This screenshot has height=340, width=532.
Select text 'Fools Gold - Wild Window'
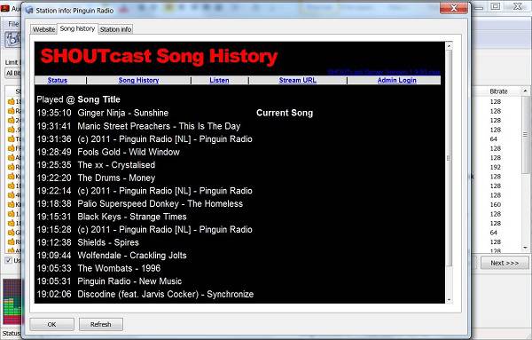click(x=129, y=152)
